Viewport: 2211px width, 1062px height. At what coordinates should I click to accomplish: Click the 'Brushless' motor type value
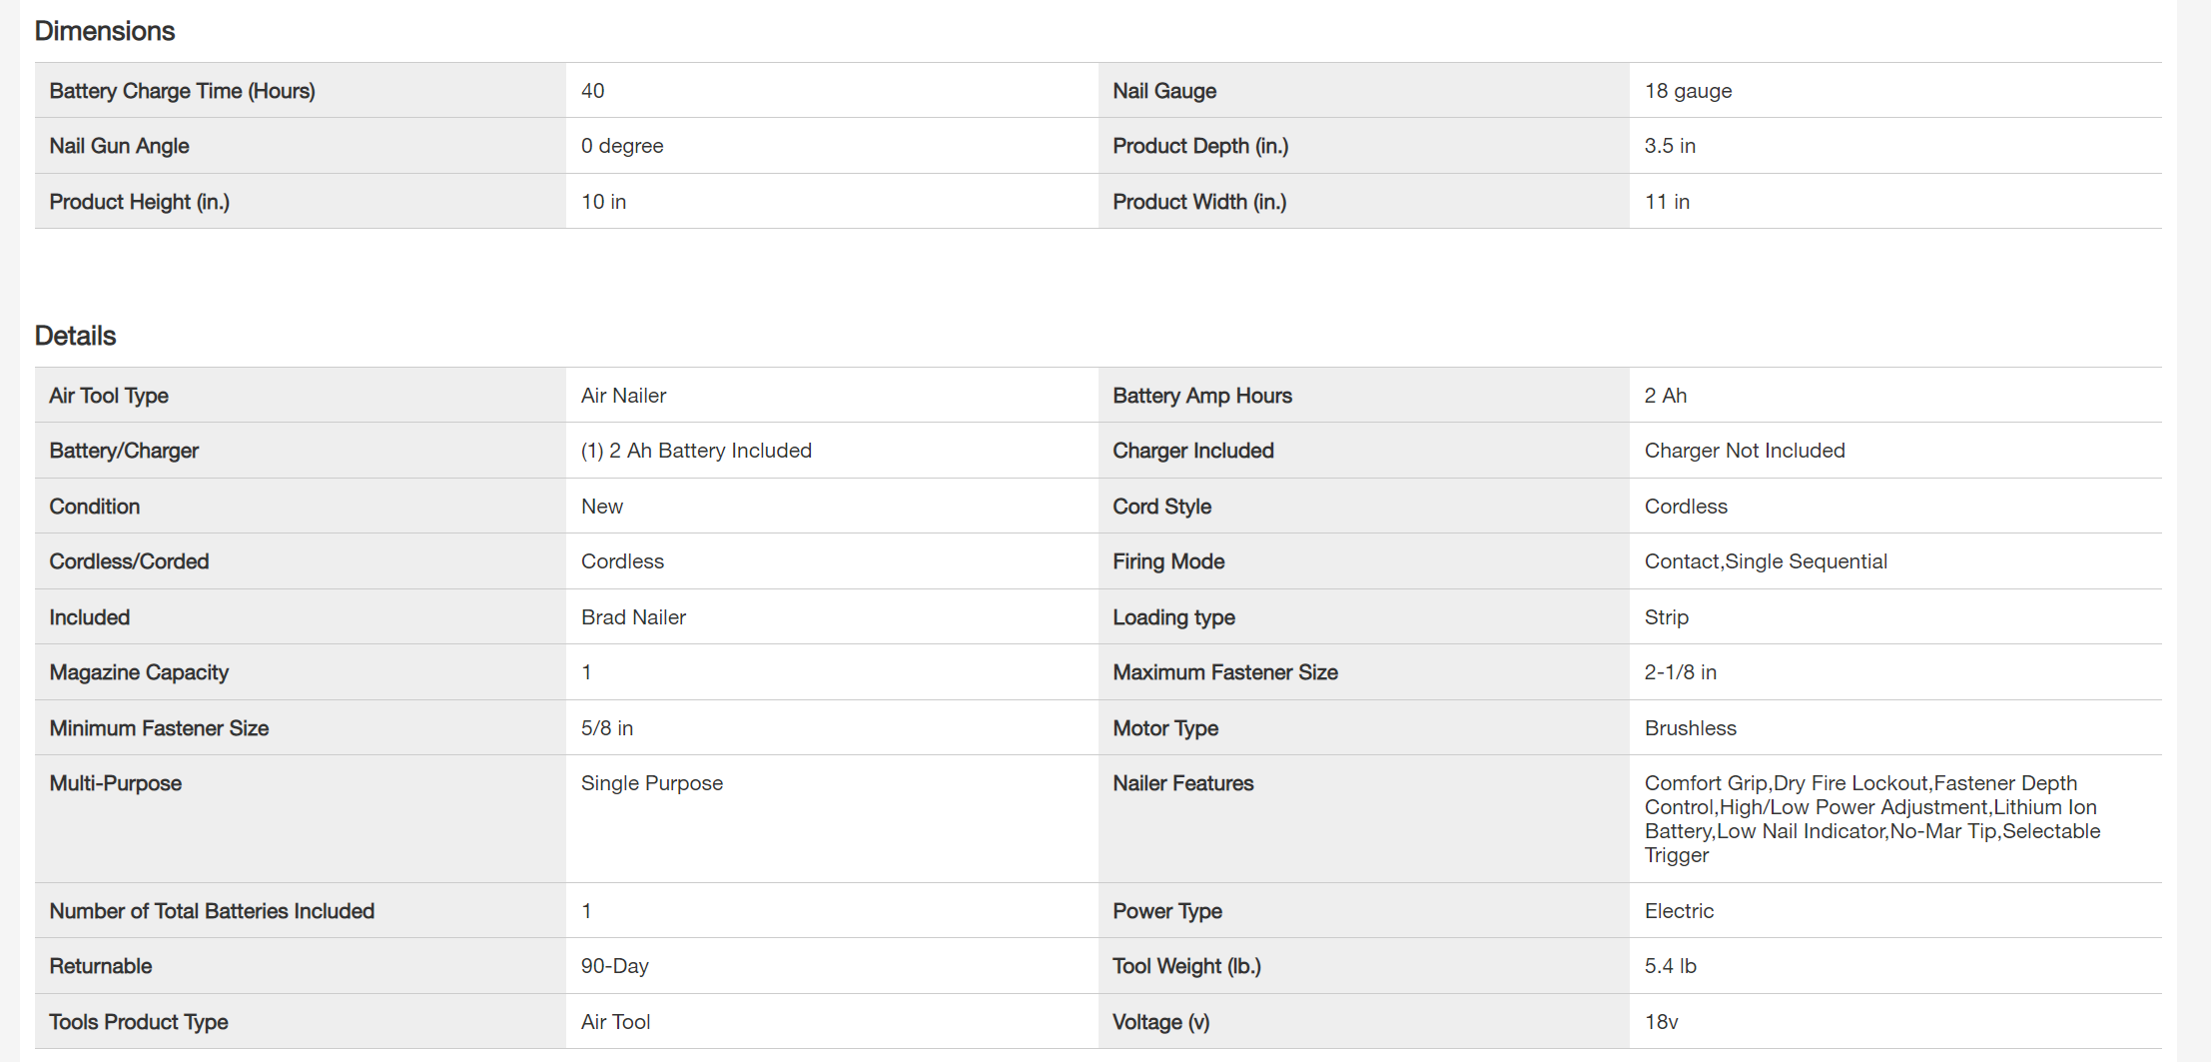(1690, 728)
